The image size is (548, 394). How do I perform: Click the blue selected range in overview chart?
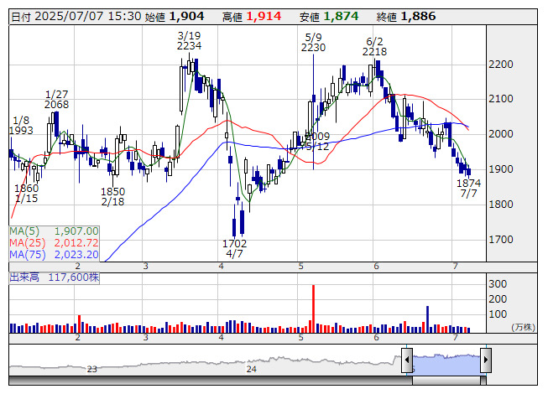(446, 365)
